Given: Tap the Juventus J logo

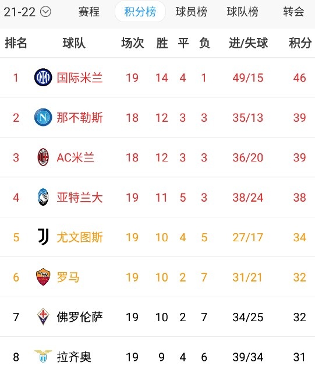Looking at the screenshot, I should point(43,237).
